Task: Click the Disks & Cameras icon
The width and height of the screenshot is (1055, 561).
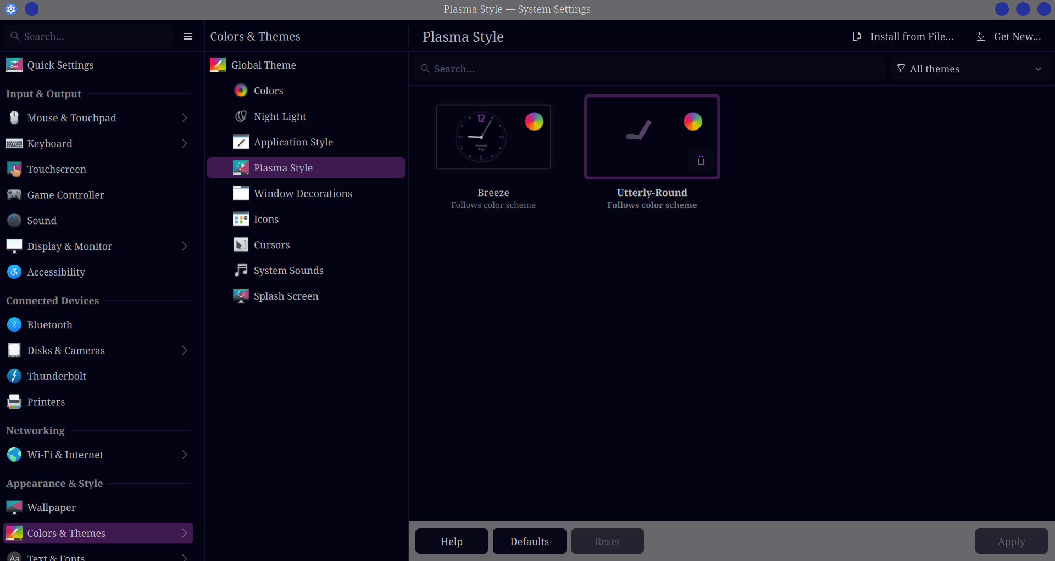Action: (14, 350)
